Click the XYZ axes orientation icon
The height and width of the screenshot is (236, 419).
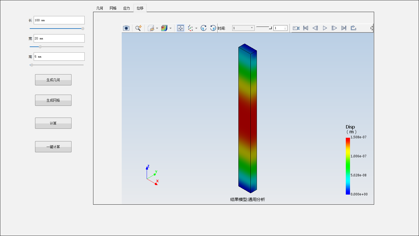point(190,28)
